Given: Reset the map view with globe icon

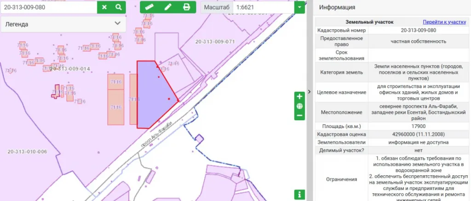Looking at the screenshot, I should 299,106.
